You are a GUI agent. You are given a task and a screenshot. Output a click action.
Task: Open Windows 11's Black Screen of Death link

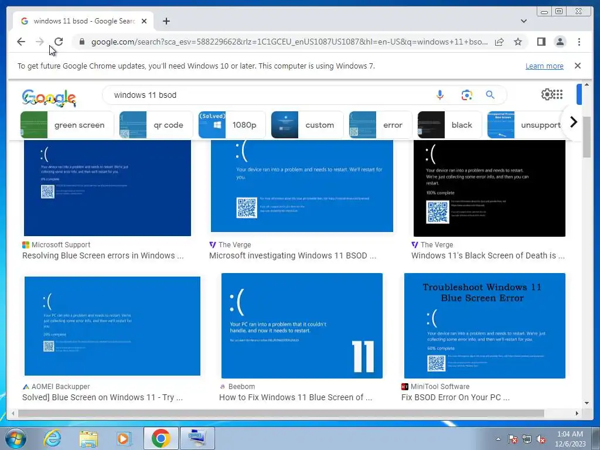click(x=488, y=255)
